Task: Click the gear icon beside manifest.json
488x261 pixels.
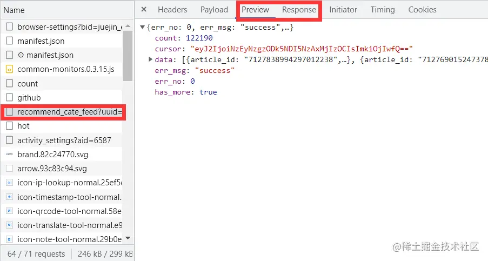Action: coord(21,55)
